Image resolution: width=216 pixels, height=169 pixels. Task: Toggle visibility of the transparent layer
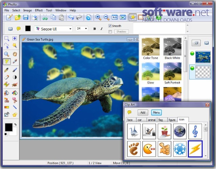point(192,68)
